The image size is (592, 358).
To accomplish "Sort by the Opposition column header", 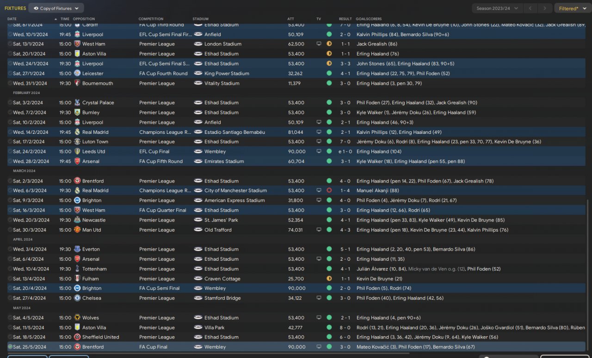I will pyautogui.click(x=84, y=19).
